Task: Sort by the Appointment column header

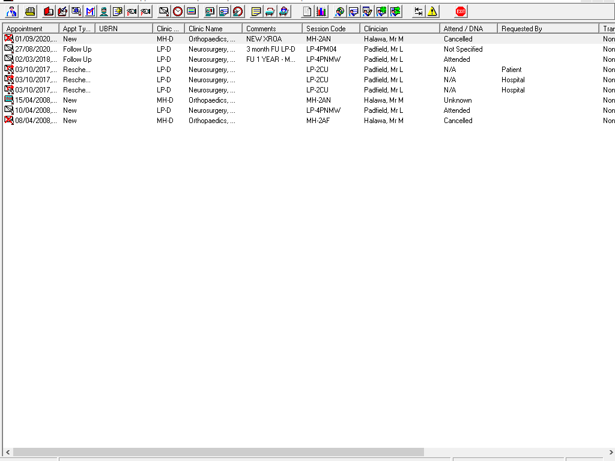Action: (x=31, y=29)
